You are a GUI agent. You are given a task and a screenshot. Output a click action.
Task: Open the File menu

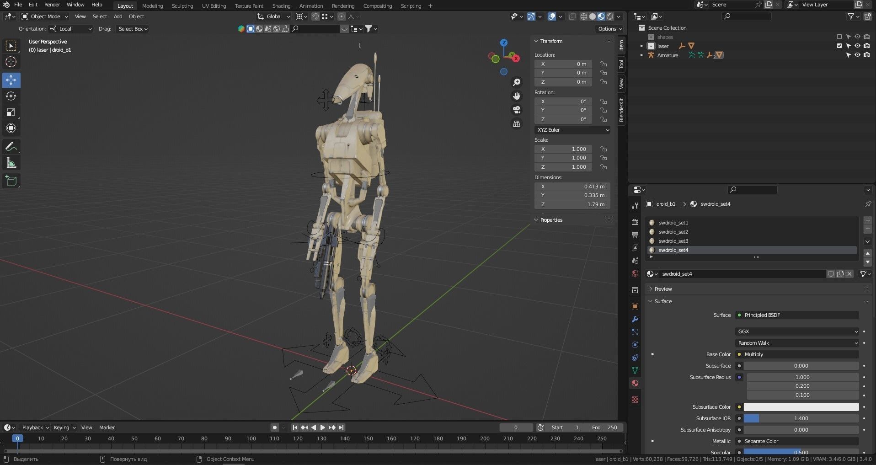pyautogui.click(x=18, y=5)
